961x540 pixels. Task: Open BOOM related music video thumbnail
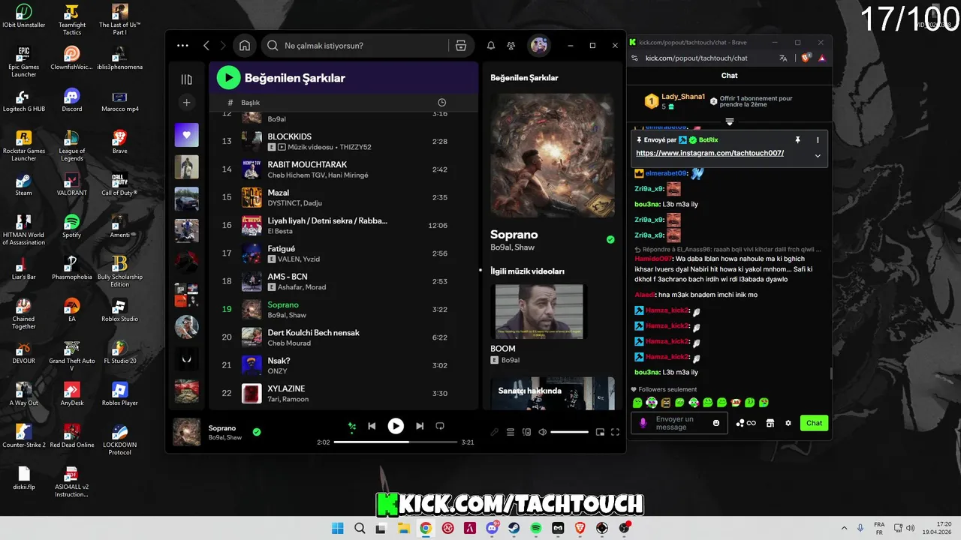(538, 311)
